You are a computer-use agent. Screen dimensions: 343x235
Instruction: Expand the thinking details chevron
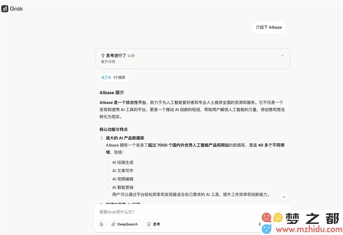(x=282, y=56)
